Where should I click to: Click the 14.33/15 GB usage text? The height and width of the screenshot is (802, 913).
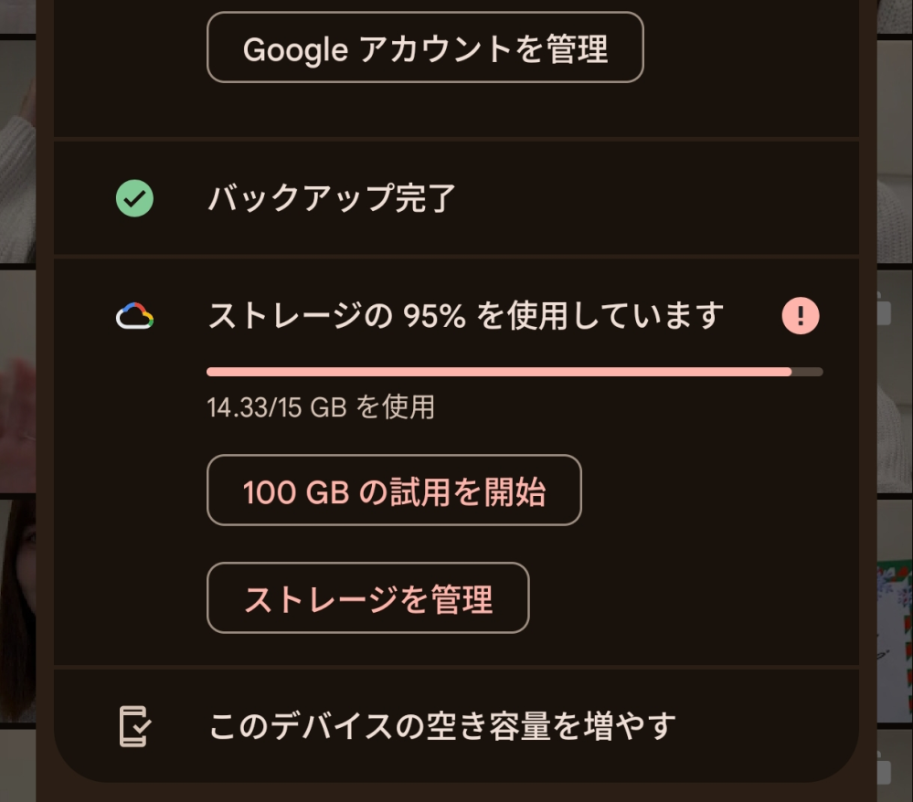point(321,407)
